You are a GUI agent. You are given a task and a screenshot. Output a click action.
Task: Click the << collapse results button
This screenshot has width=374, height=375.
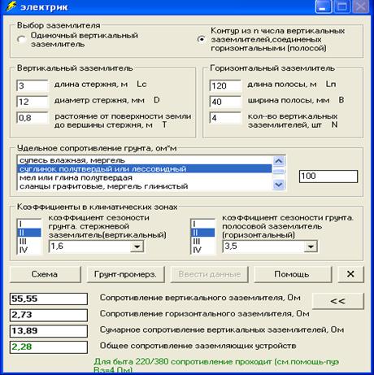338,301
